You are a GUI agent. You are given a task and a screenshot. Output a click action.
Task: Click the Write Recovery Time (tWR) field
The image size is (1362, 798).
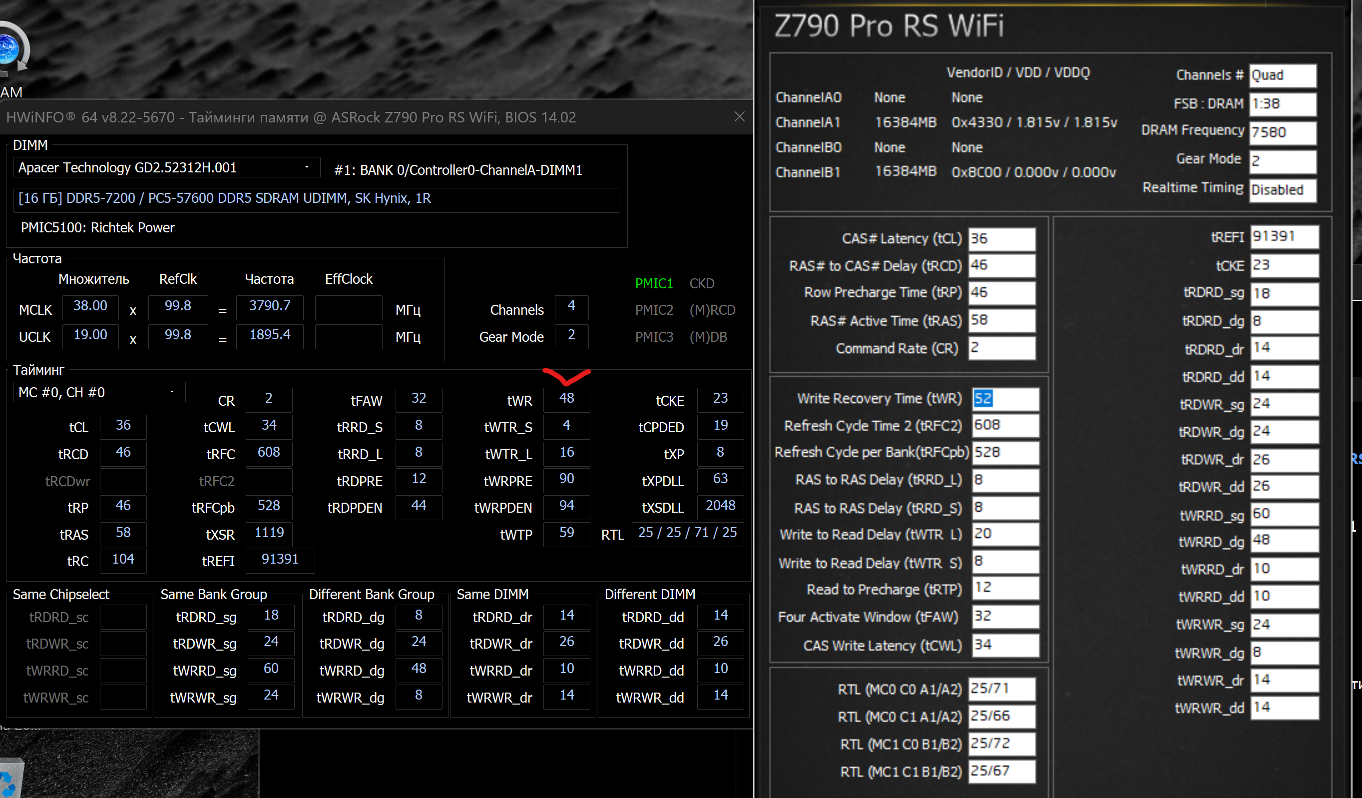(1005, 399)
